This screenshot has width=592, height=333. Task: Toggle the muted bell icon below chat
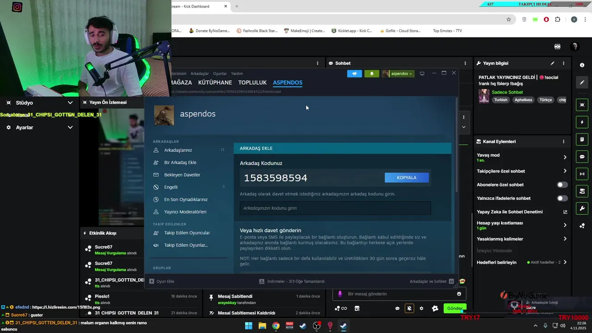(x=409, y=308)
